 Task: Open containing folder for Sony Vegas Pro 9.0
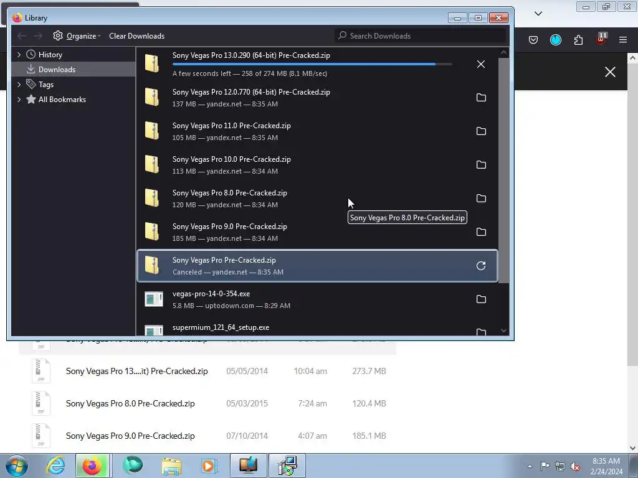coord(481,232)
